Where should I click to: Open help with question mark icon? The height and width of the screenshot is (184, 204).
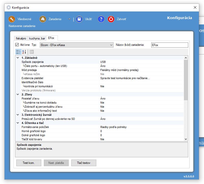(x=101, y=19)
